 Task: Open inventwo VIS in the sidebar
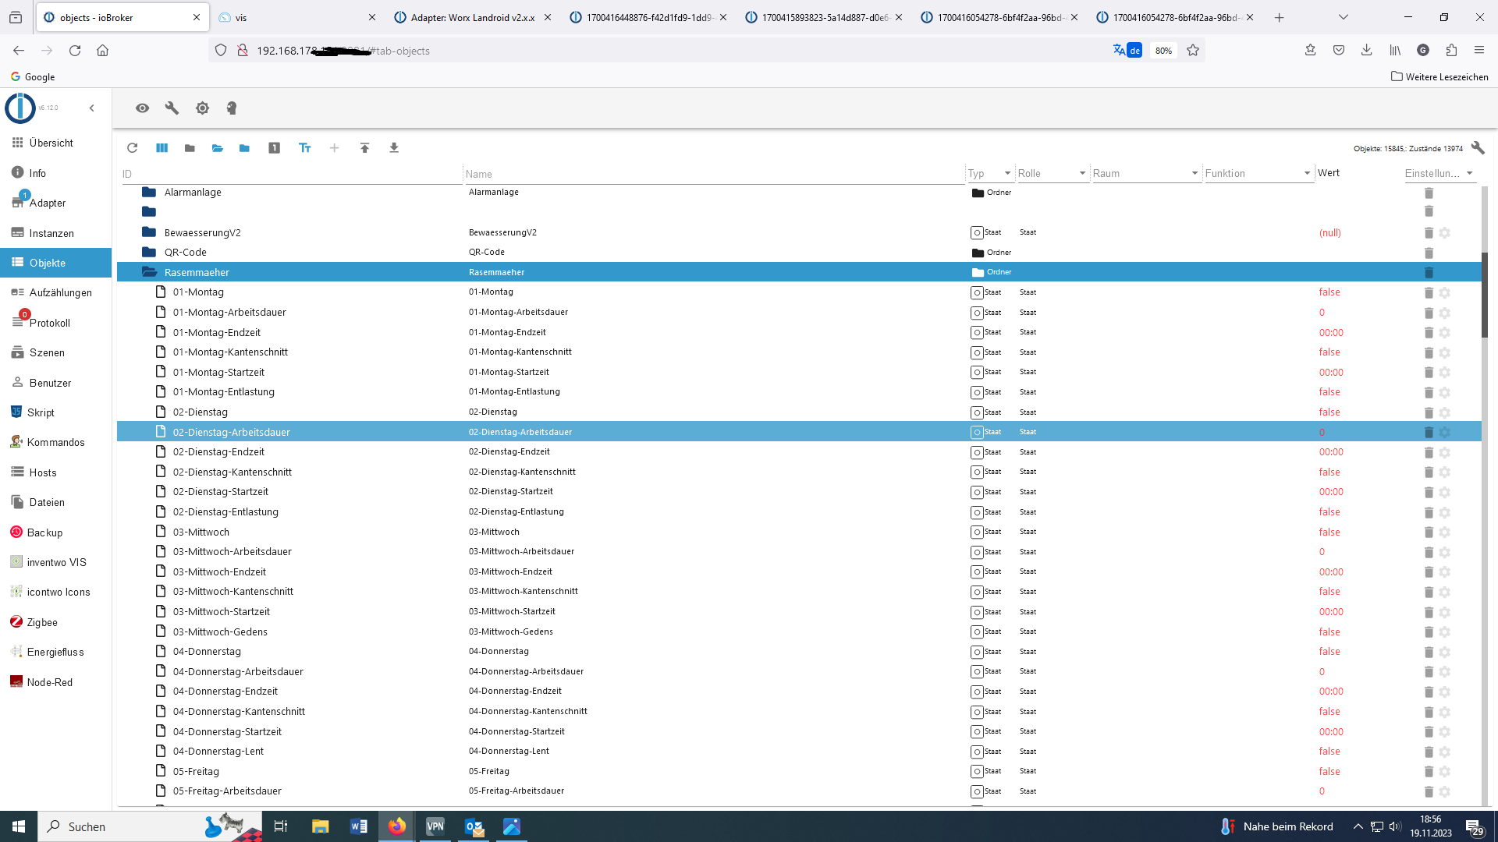tap(55, 562)
